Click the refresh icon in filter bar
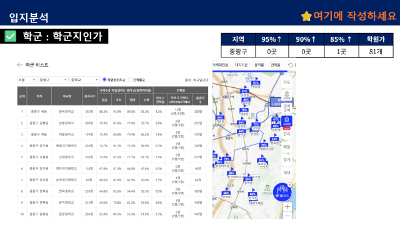 tap(290, 65)
